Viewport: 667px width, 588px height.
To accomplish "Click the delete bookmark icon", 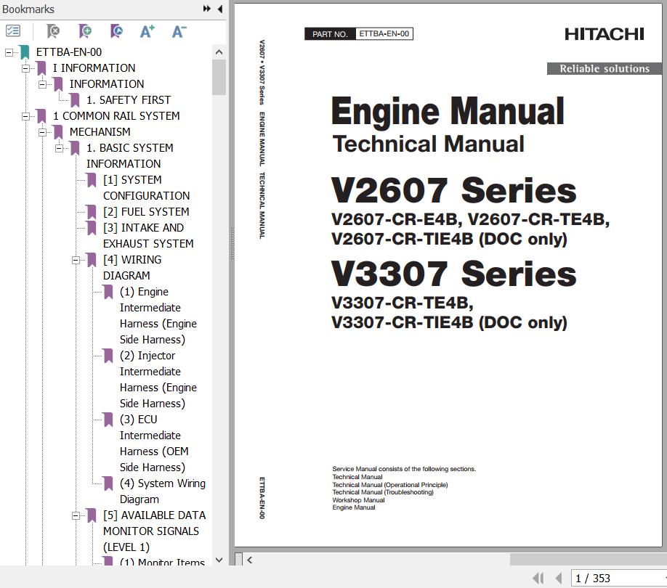I will coord(53,30).
